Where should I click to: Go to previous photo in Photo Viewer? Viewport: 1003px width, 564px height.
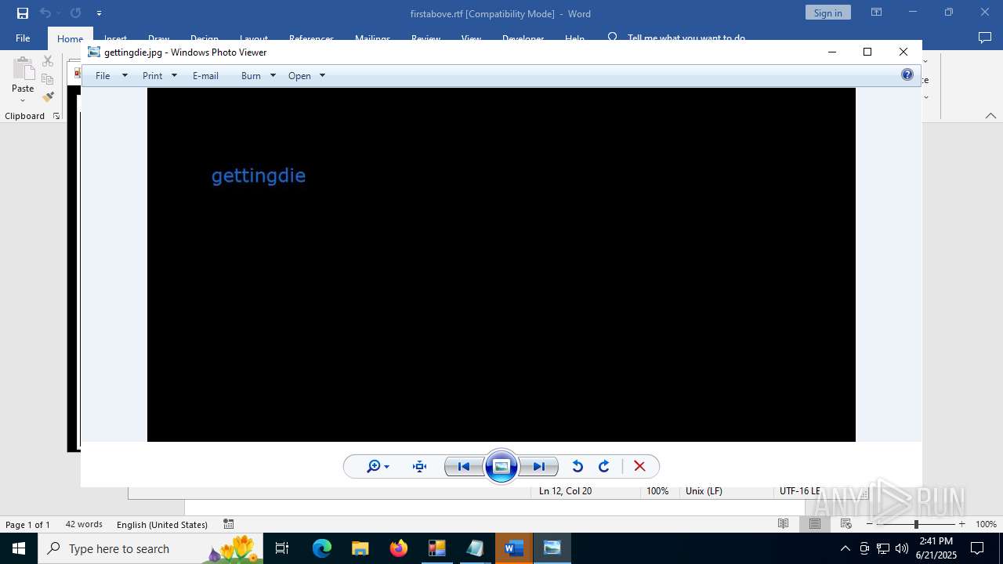[464, 467]
